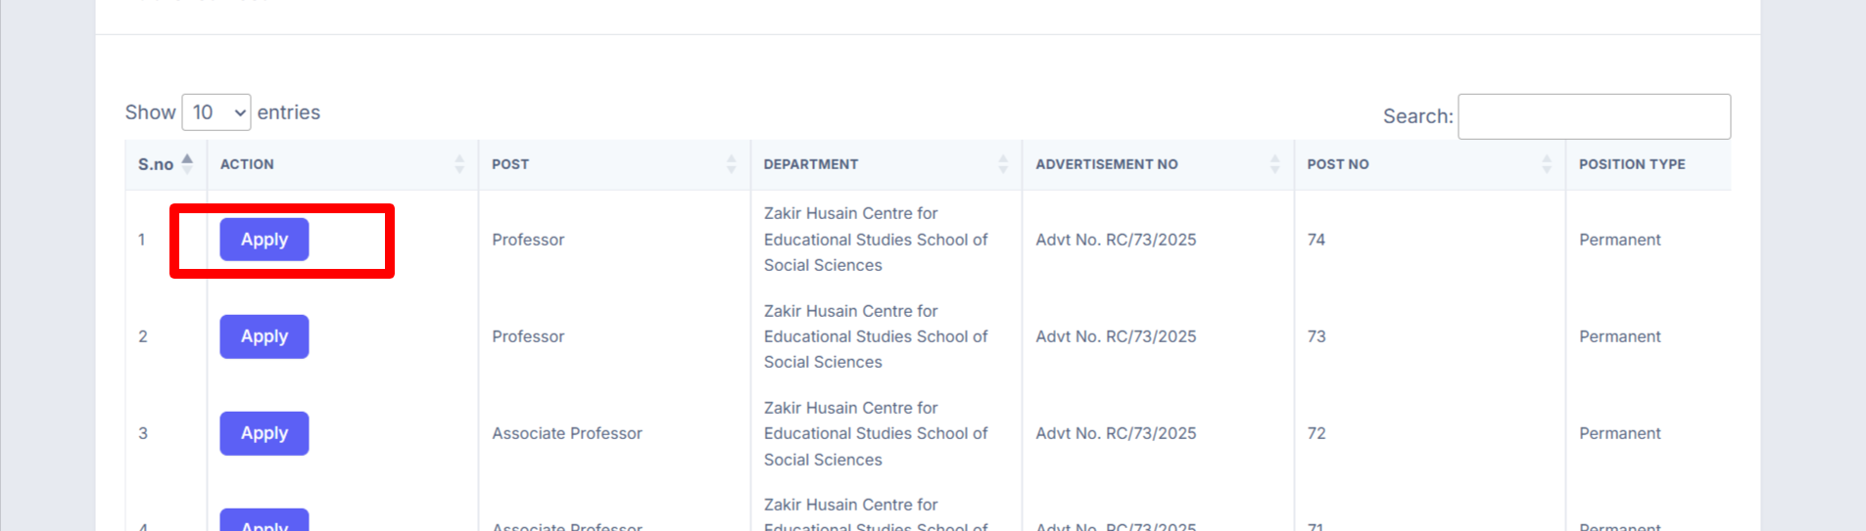Viewport: 1866px width, 531px height.
Task: Click the Action column header label
Action: pyautogui.click(x=247, y=164)
